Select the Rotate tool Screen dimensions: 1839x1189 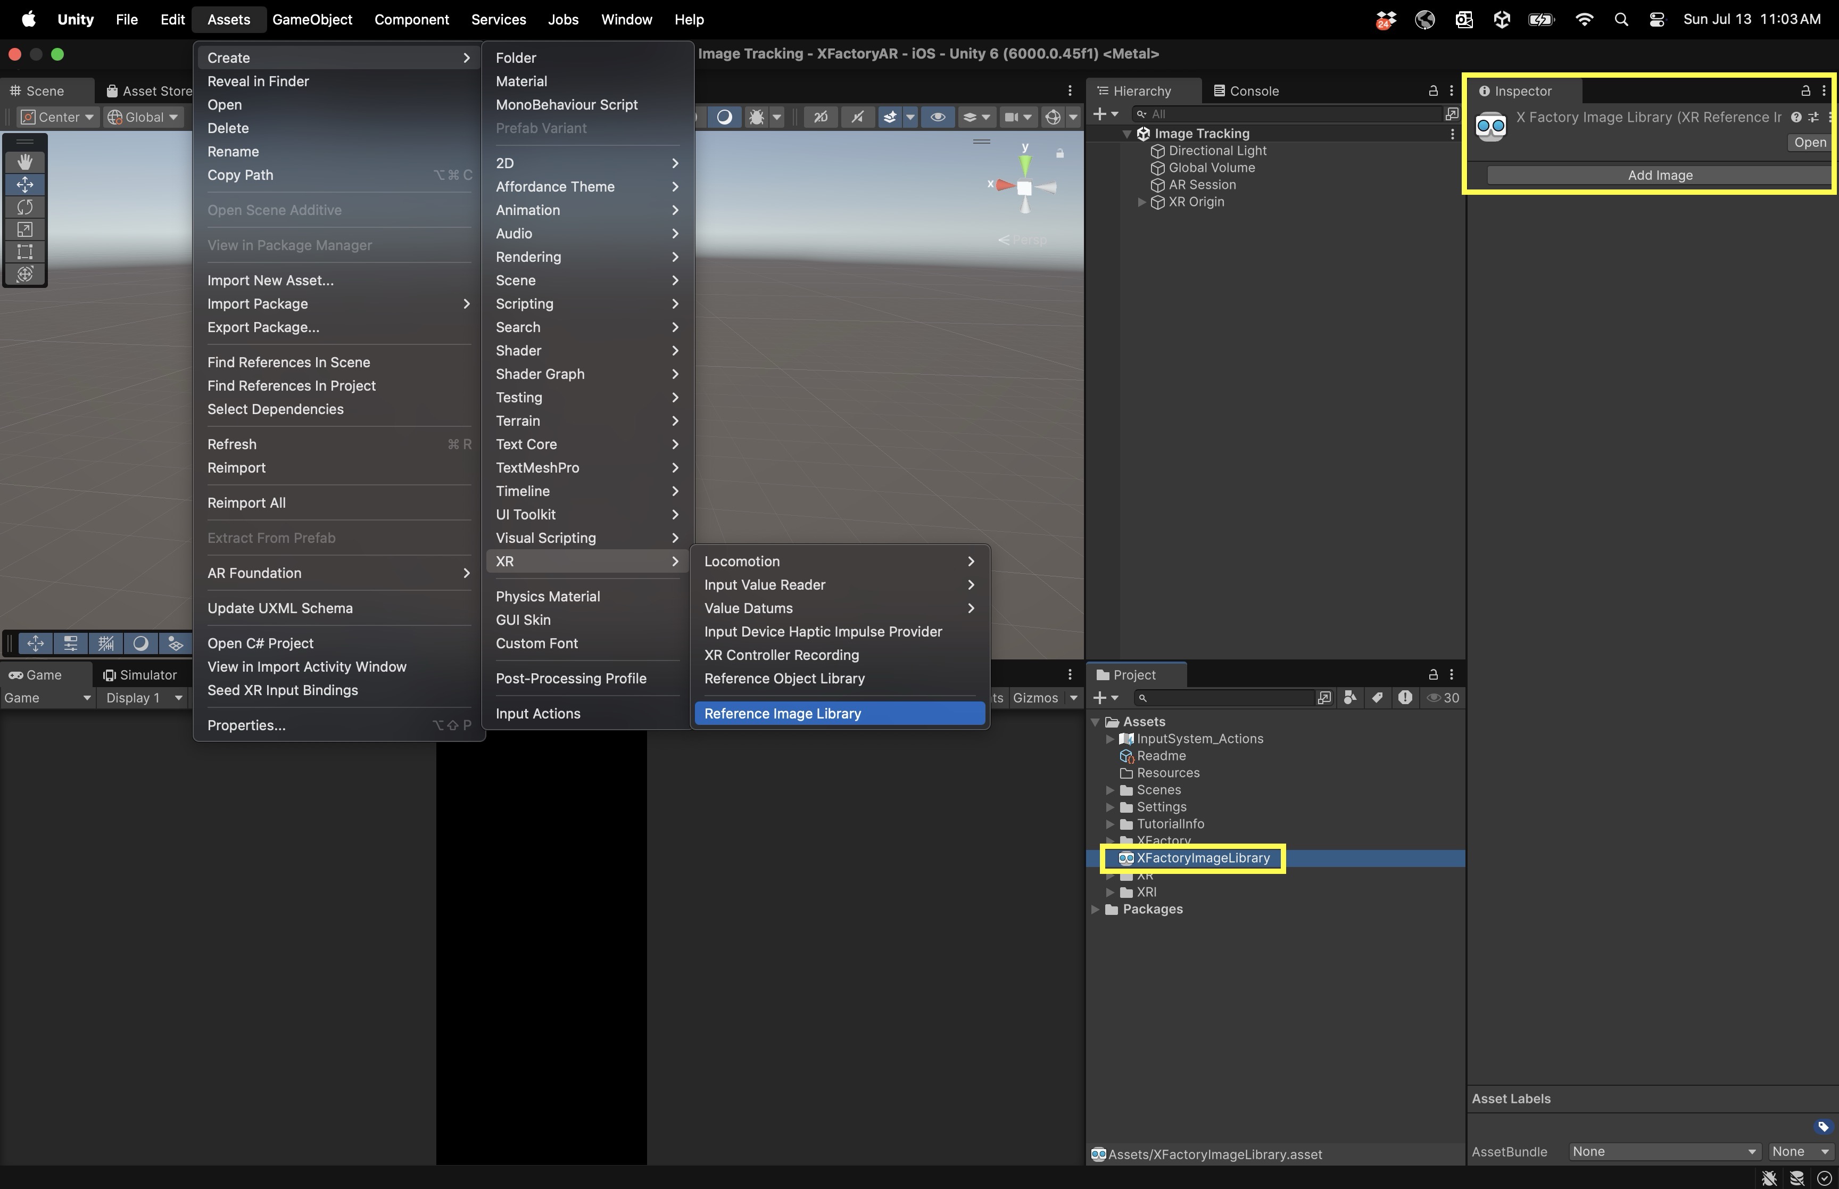[x=24, y=207]
